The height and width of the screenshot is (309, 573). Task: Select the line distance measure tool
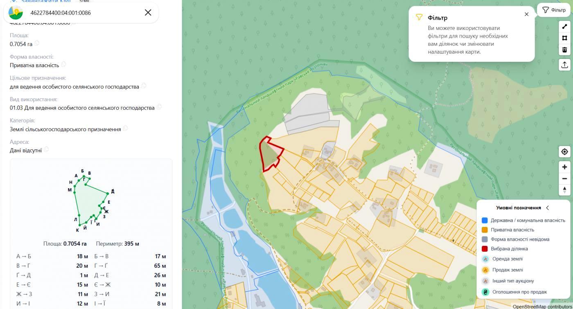pos(564,27)
